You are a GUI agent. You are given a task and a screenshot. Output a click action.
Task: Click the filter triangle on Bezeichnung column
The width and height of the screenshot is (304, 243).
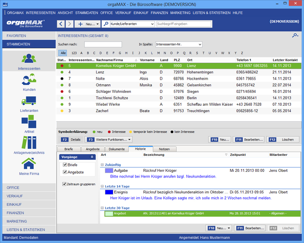[226, 155]
